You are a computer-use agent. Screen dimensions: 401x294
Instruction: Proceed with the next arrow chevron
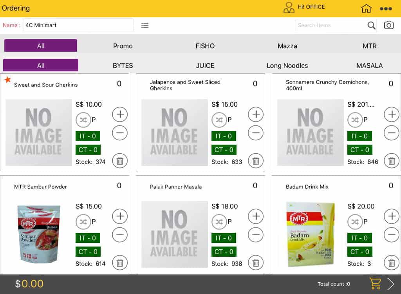390,284
